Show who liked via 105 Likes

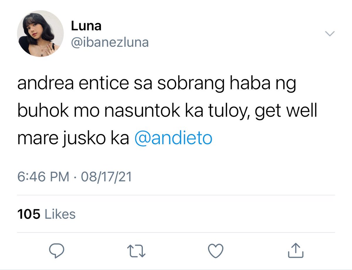(46, 214)
